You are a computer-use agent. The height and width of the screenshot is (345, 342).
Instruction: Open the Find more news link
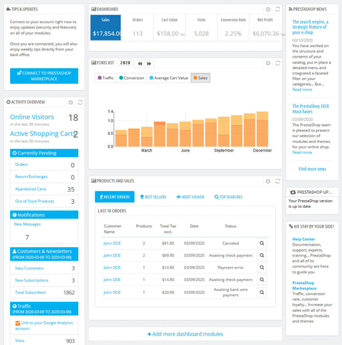[x=312, y=169]
